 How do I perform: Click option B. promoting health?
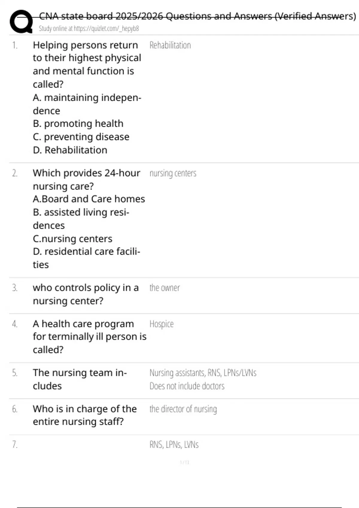coord(78,123)
